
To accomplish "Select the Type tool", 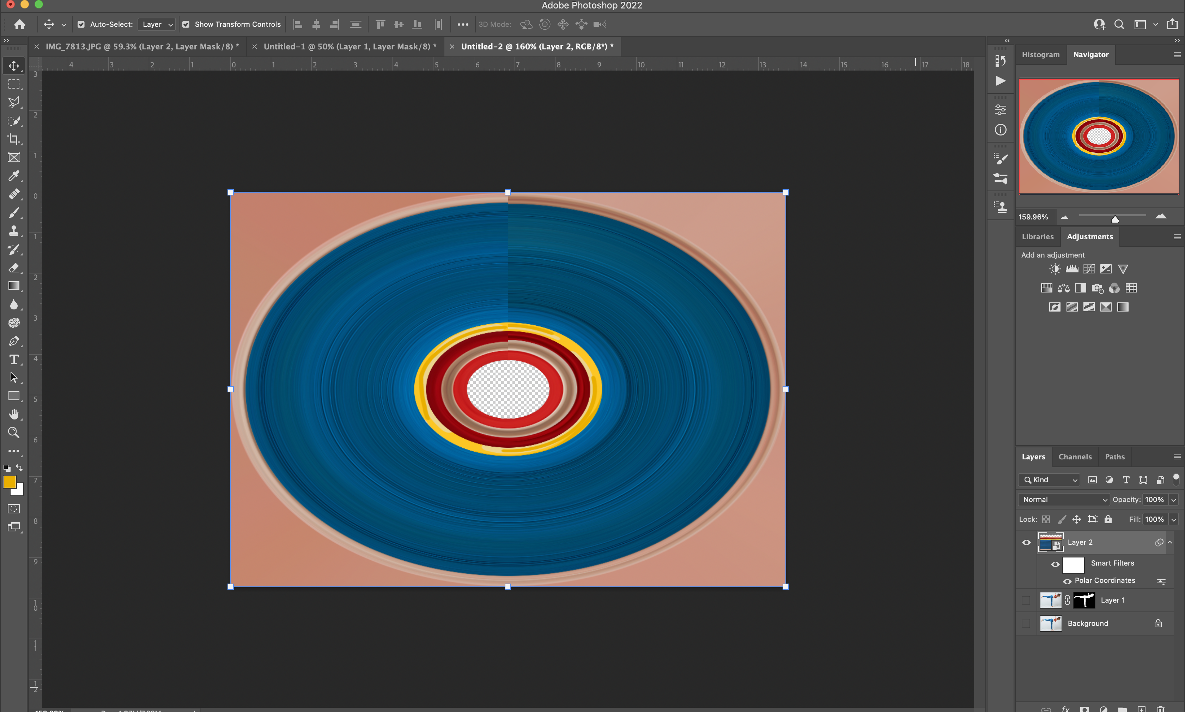I will [x=14, y=359].
